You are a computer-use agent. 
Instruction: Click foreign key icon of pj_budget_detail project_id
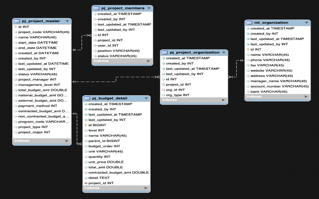coord(86,183)
